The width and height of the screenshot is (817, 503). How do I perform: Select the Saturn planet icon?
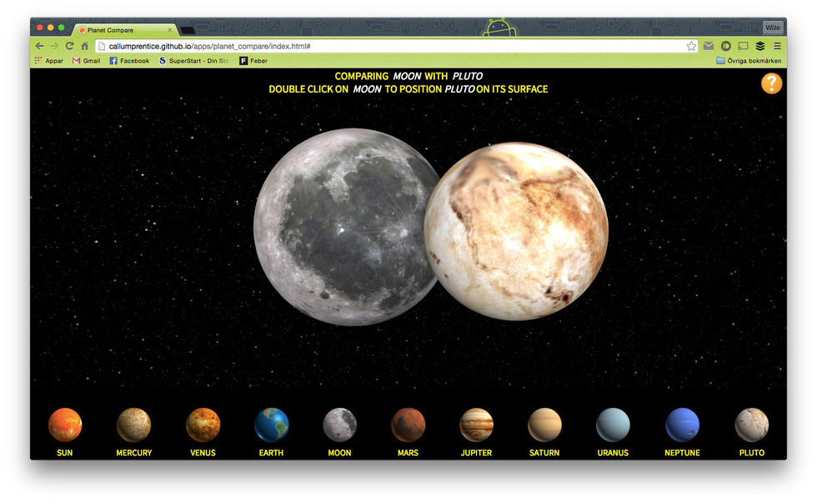[544, 425]
